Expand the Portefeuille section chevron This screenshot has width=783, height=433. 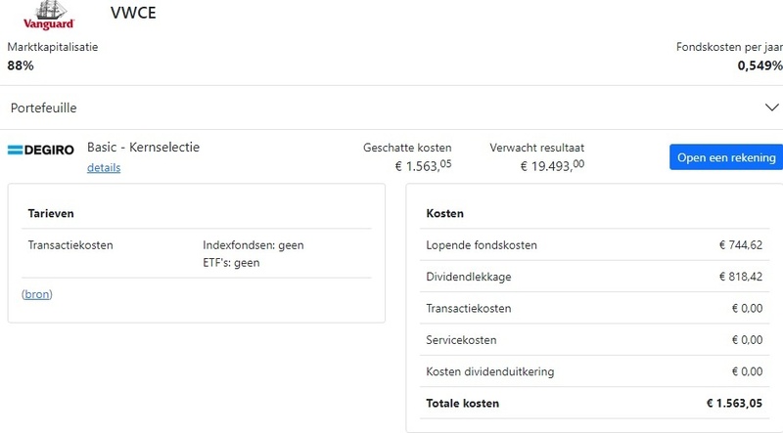pos(768,108)
